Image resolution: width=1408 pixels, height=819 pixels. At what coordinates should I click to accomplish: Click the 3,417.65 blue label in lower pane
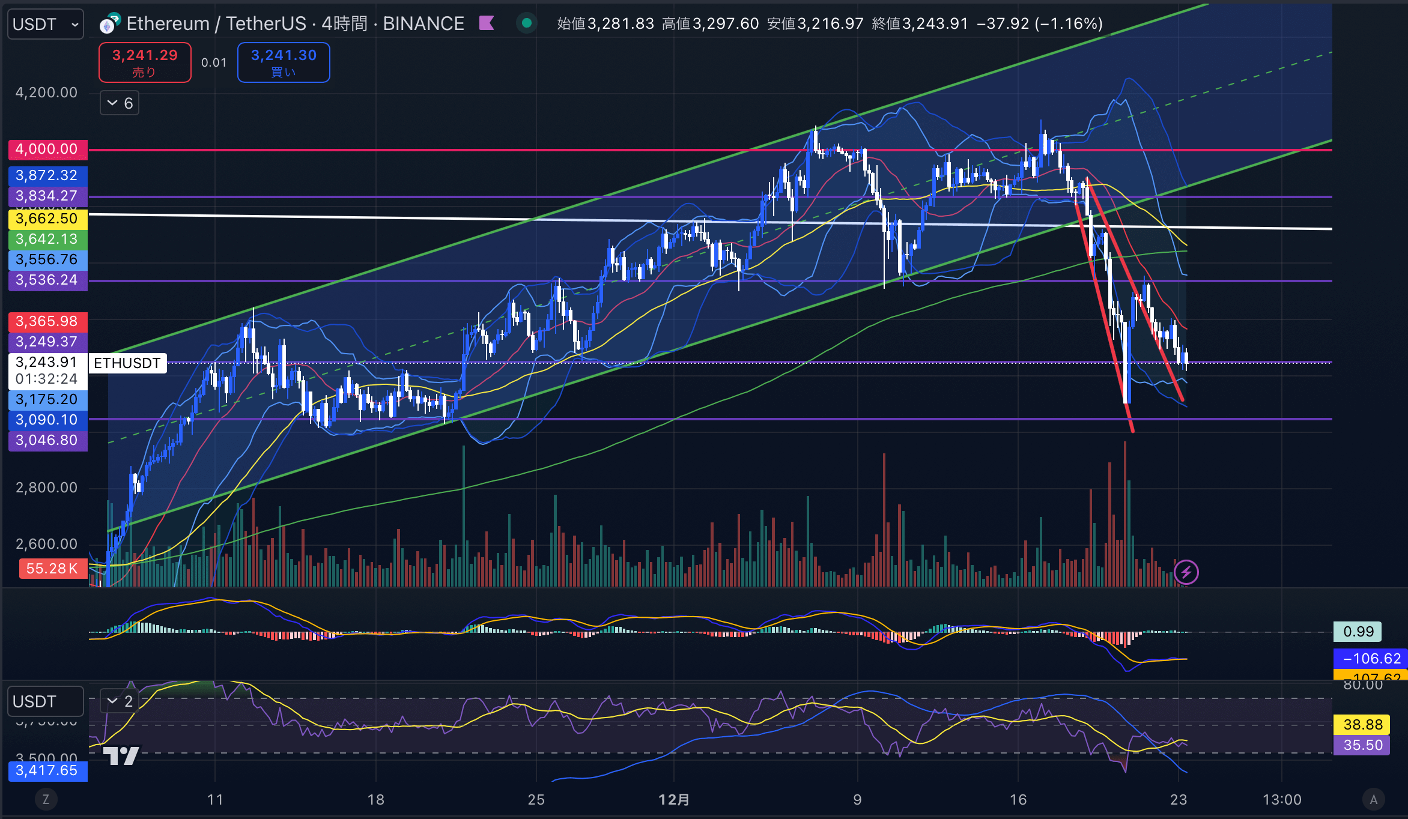[47, 771]
